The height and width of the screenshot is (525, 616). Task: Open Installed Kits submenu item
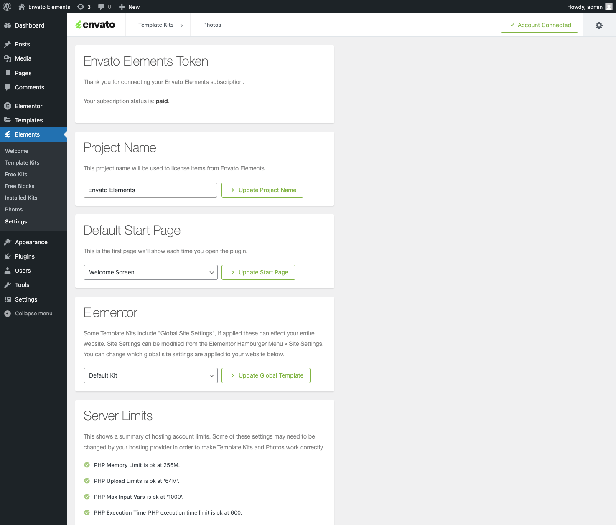[x=21, y=198]
